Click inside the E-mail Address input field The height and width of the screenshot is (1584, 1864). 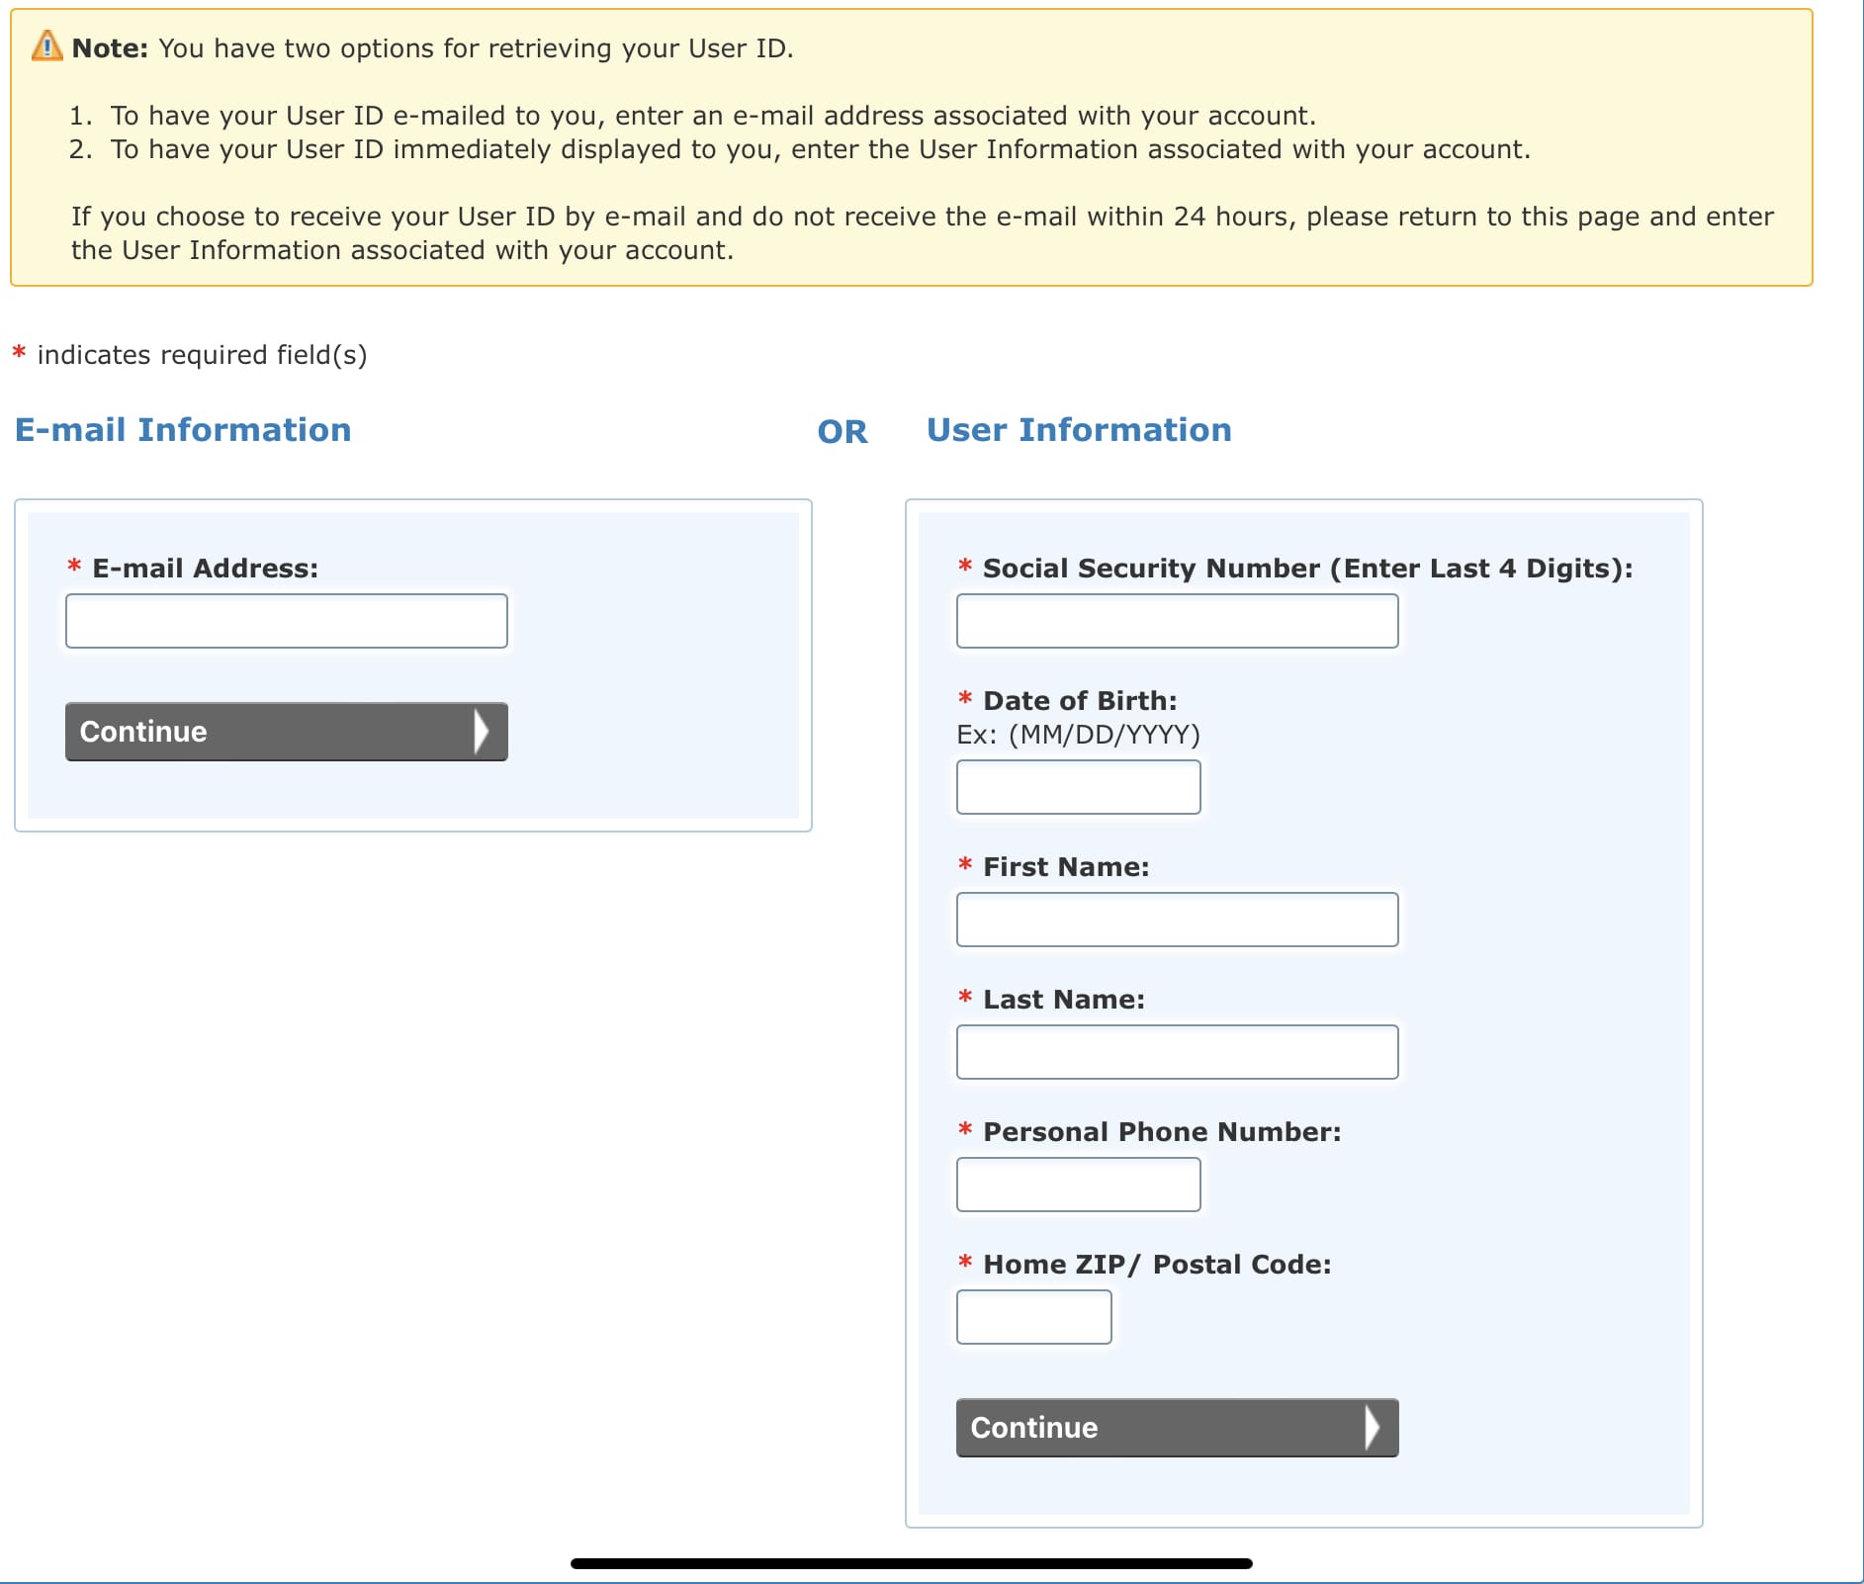click(286, 620)
